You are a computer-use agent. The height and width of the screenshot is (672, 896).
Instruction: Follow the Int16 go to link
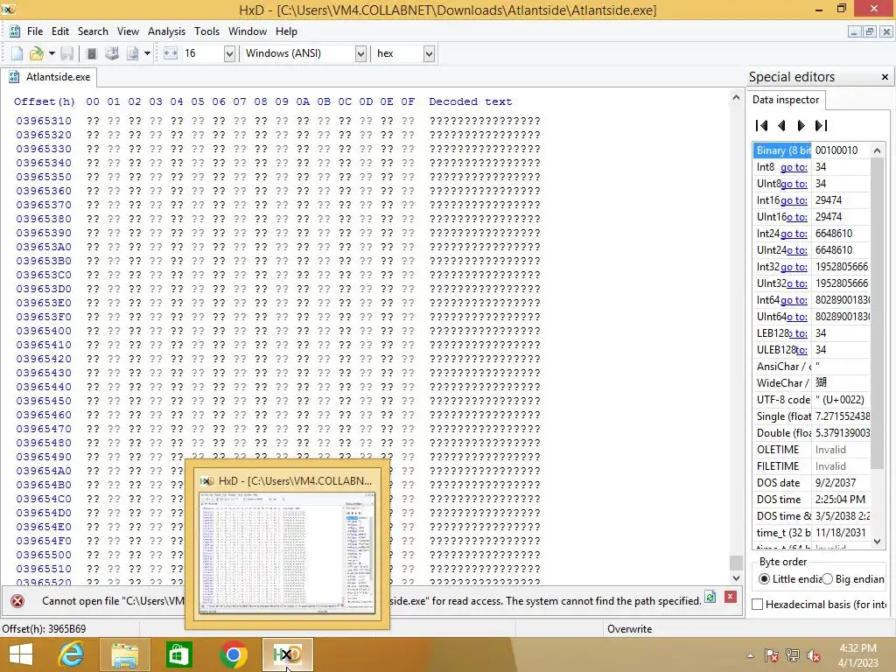(x=794, y=200)
